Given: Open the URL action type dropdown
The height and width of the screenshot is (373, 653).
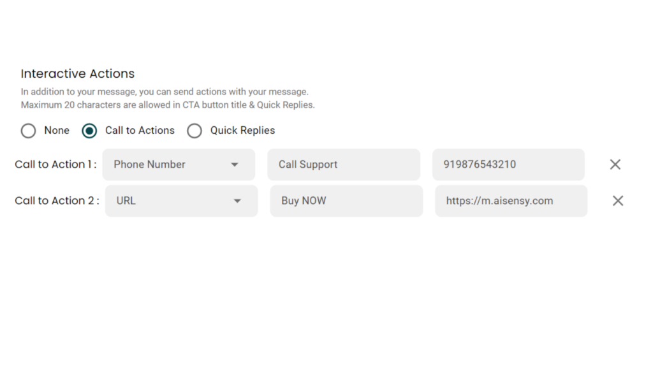Looking at the screenshot, I should coord(181,201).
